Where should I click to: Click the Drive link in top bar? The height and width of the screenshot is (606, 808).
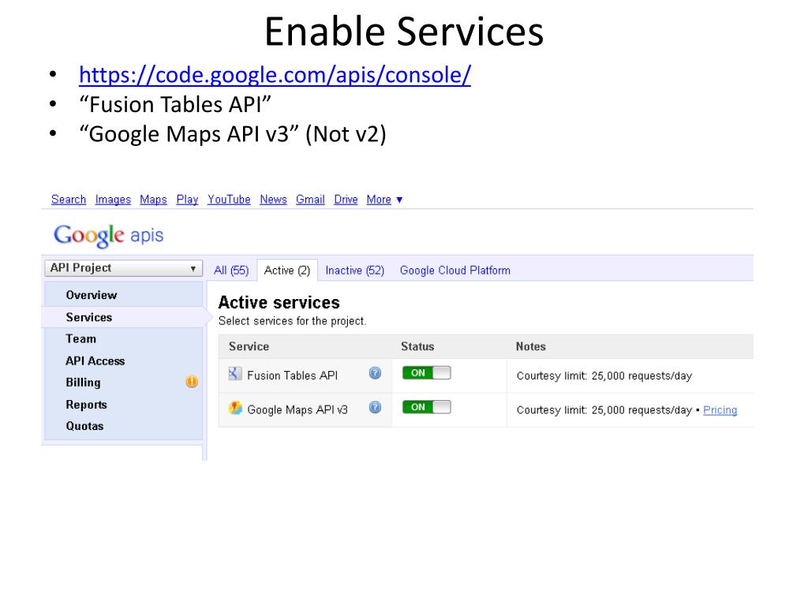tap(346, 200)
